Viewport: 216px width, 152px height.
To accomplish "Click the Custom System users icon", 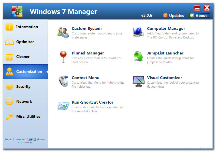I will pos(63,32).
